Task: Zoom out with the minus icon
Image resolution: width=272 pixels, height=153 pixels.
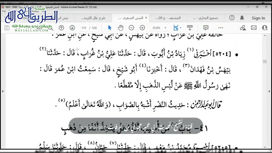Action: (131, 28)
